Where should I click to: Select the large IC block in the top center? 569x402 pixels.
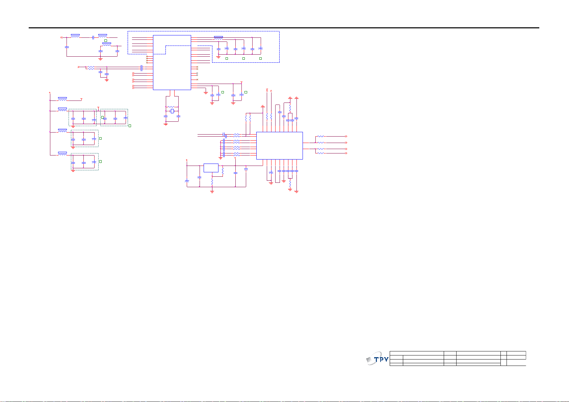(x=172, y=62)
